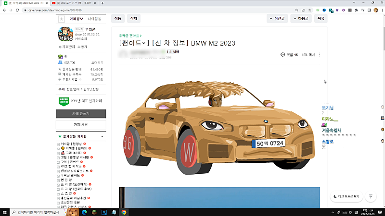Close the YouTube browser tab
Viewport: 385px width, 216px height.
(x=95, y=3)
